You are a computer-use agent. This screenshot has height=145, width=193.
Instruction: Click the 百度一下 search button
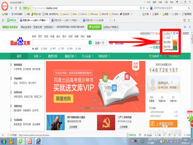pos(100,43)
